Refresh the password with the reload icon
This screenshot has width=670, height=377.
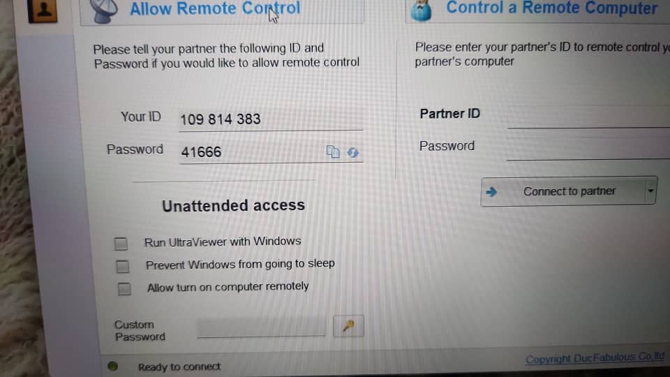[352, 153]
